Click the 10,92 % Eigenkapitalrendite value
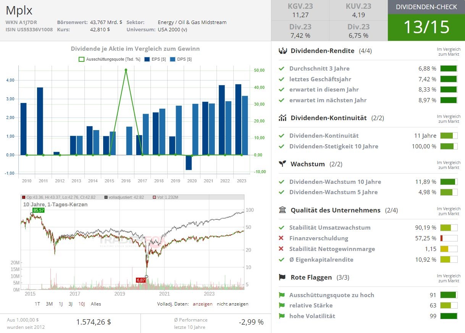465x333 pixels. [426, 260]
